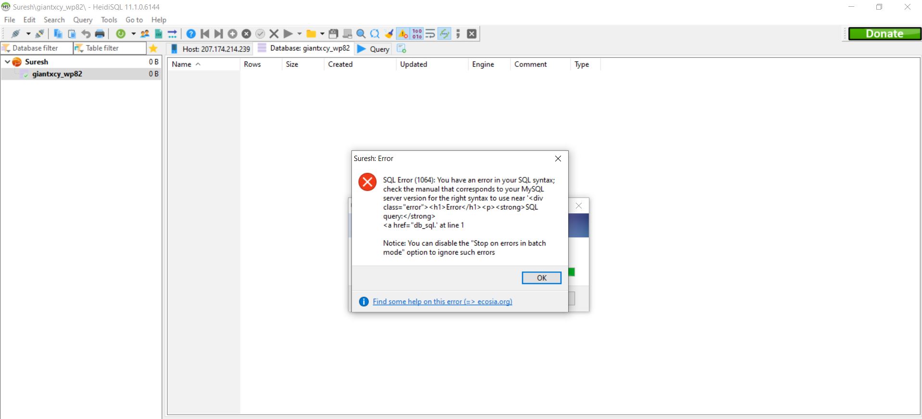Click the Run SQL play icon
Image resolution: width=922 pixels, height=419 pixels.
coord(288,34)
